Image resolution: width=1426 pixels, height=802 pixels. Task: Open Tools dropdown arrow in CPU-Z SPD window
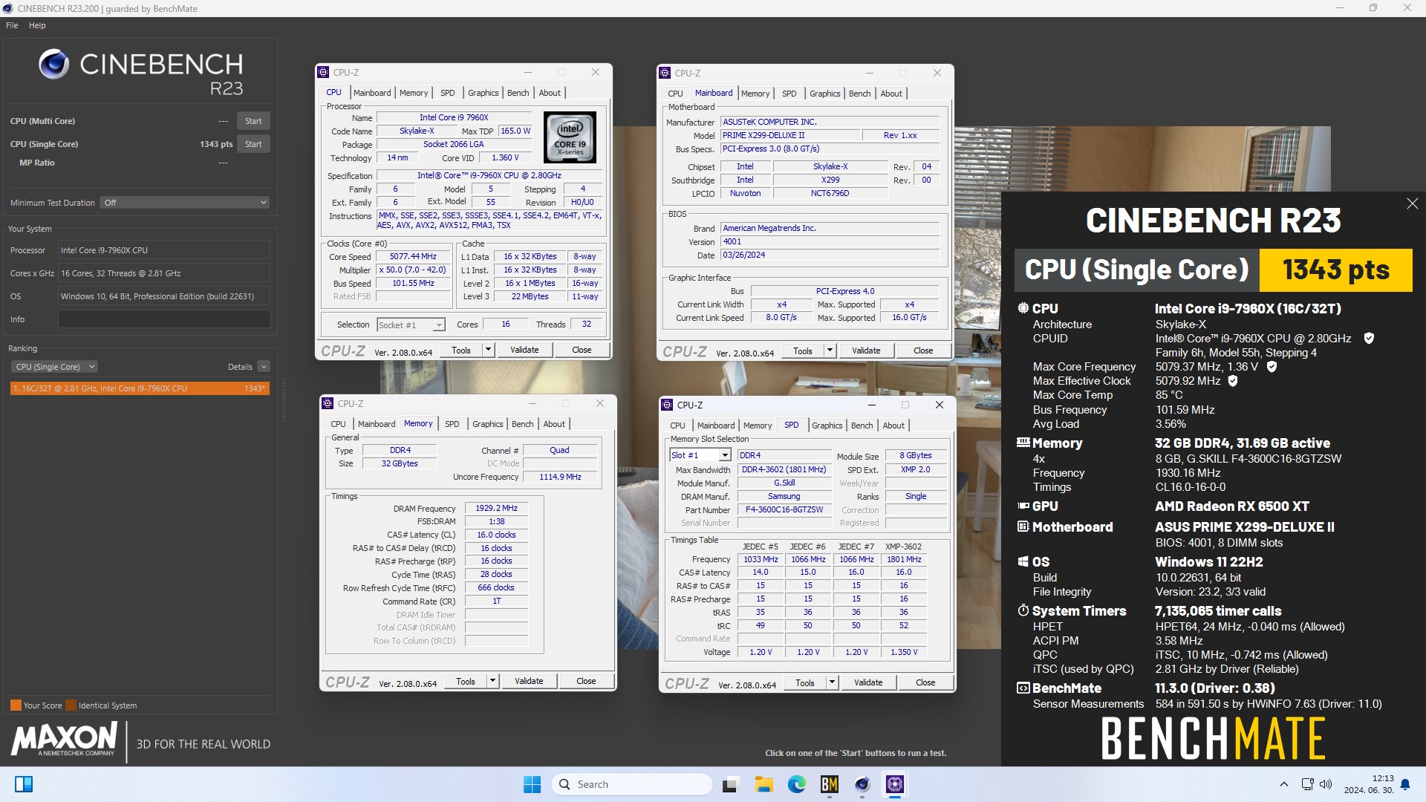click(x=832, y=682)
